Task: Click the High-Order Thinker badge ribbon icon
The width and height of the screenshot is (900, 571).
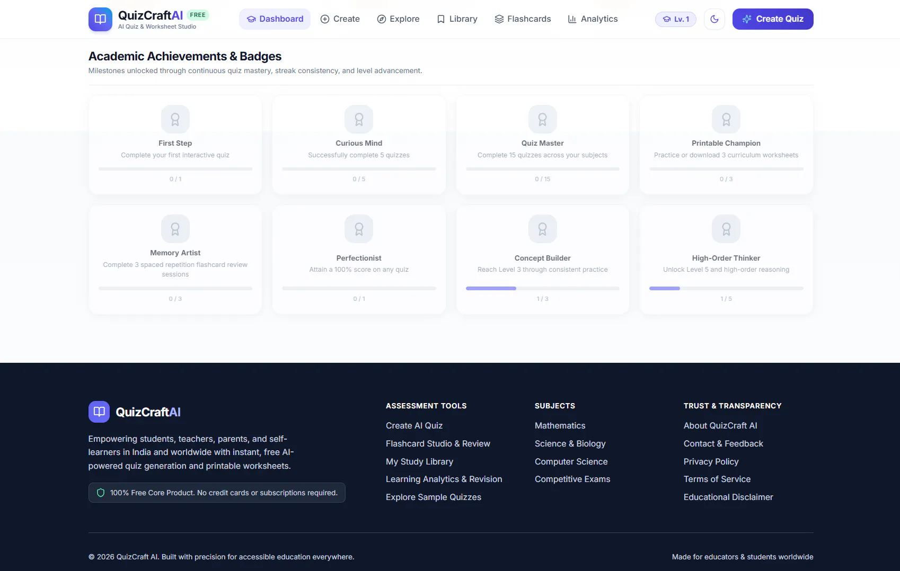Action: 726,229
